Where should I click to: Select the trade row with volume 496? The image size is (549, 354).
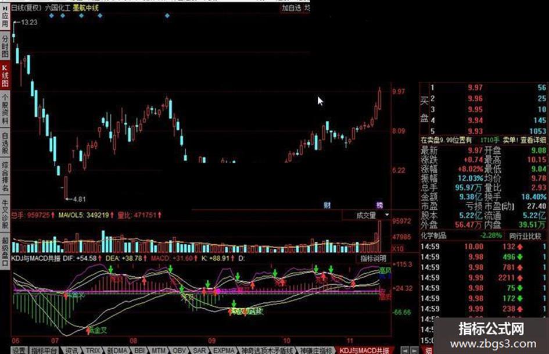[x=483, y=257]
